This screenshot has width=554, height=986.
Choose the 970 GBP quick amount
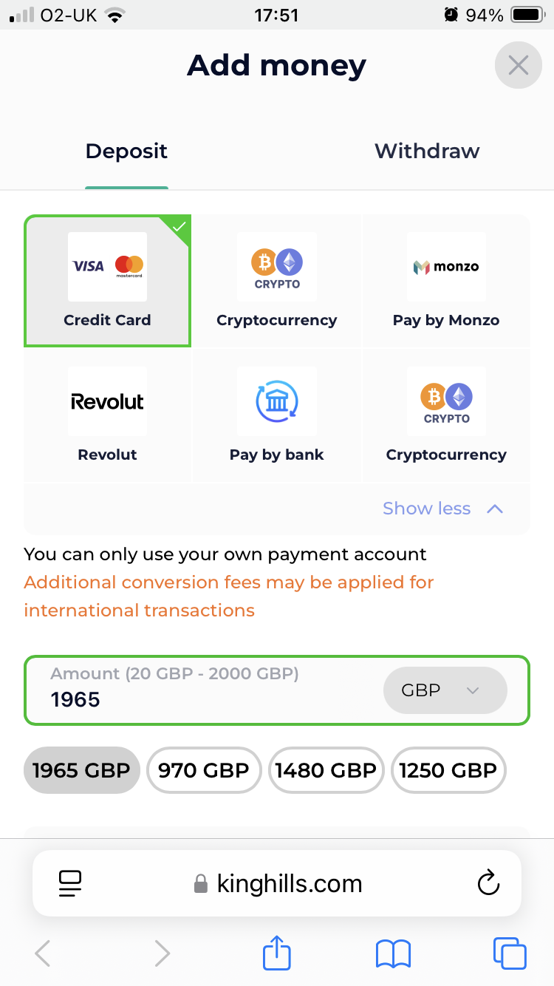click(x=204, y=770)
